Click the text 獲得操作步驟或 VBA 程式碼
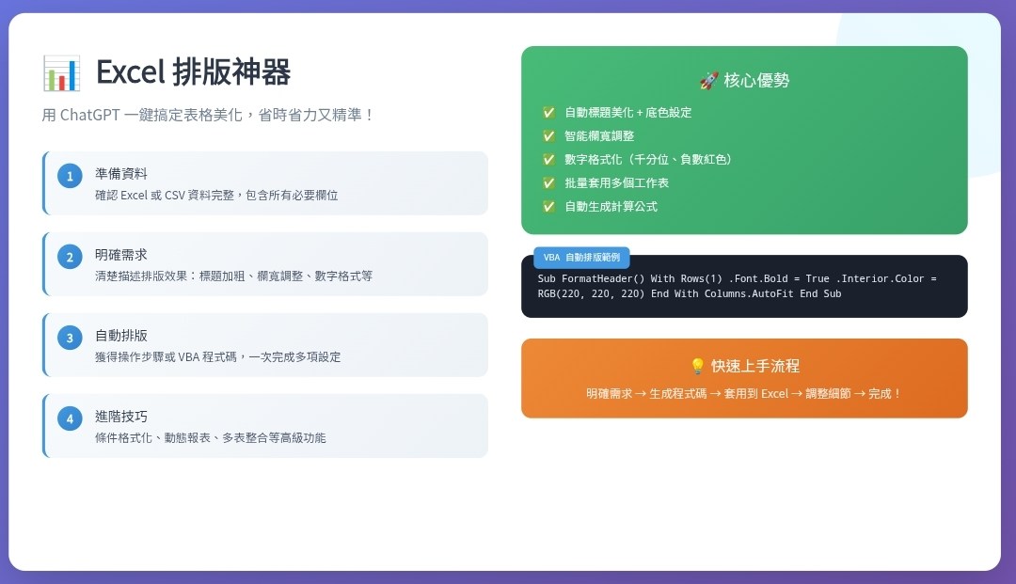Image resolution: width=1016 pixels, height=584 pixels. click(217, 356)
